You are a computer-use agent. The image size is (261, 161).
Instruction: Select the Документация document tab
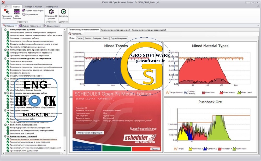pos(52,26)
